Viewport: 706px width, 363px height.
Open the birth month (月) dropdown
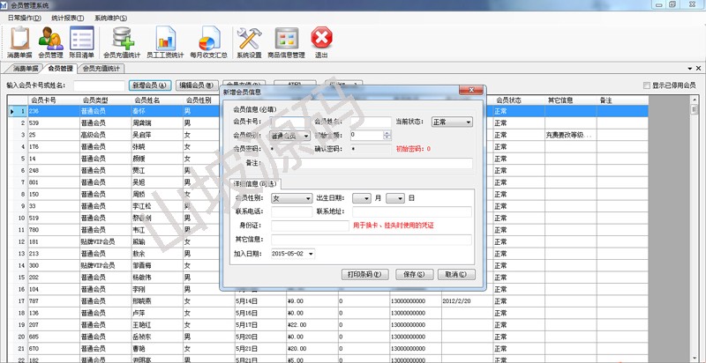tap(362, 198)
